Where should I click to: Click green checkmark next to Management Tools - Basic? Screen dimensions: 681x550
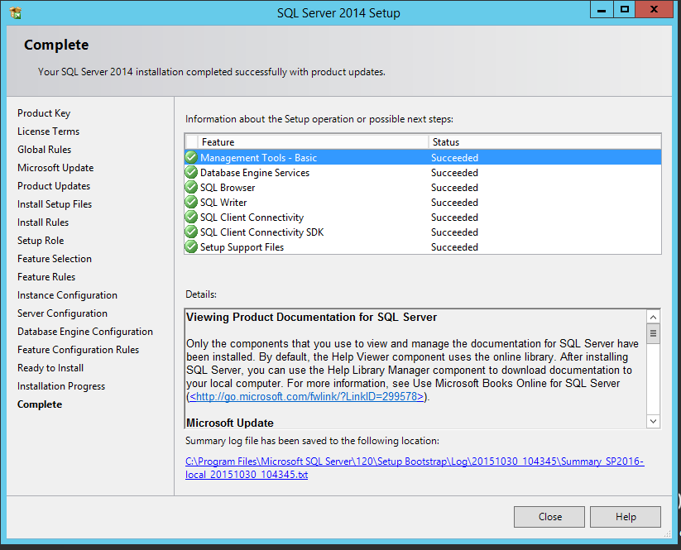click(191, 158)
